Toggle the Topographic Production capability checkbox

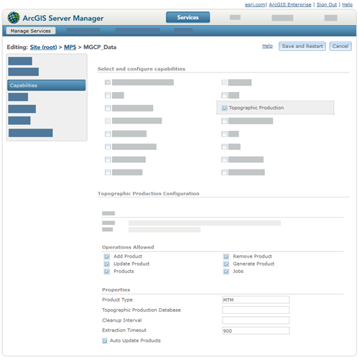pos(224,108)
